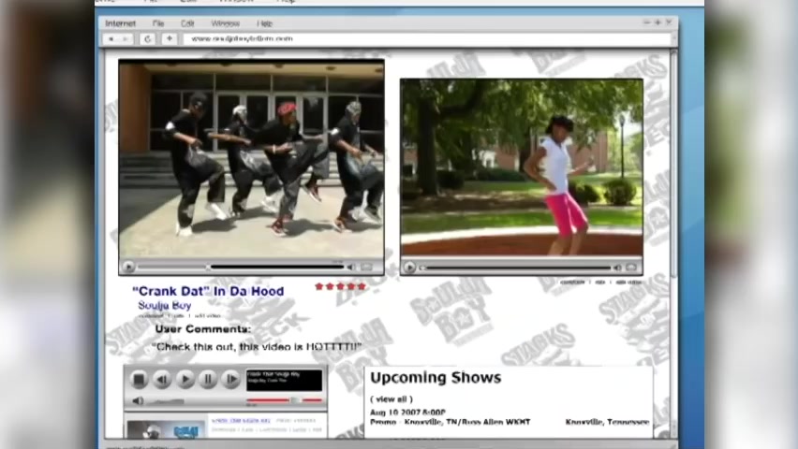
Task: Click the vertical scrollbar of the page
Action: tap(673, 243)
